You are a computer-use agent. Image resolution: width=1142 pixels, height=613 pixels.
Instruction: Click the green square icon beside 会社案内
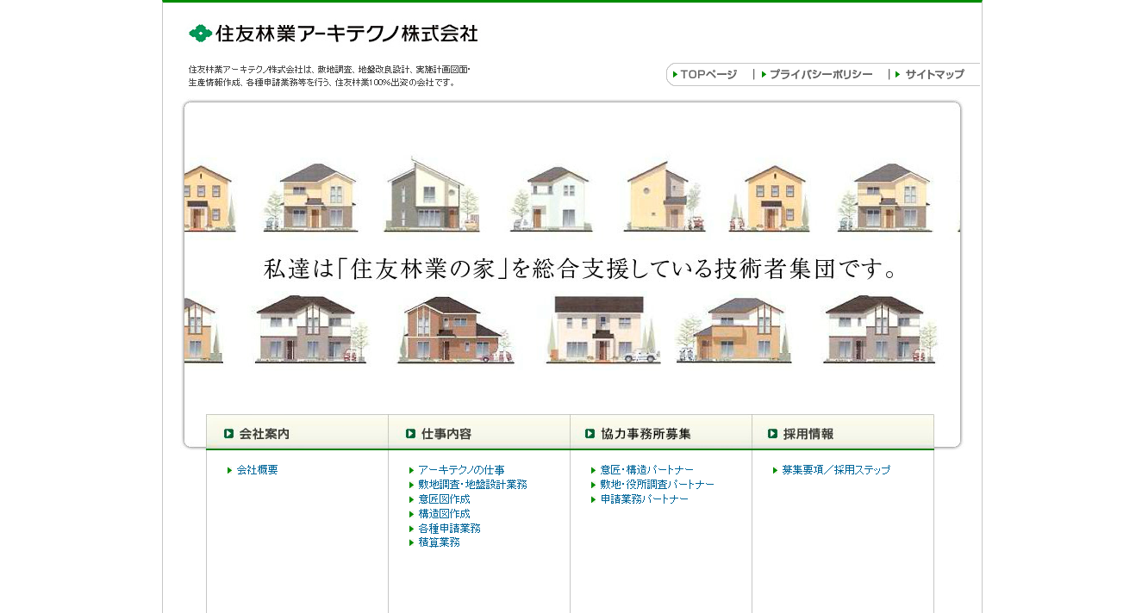pos(228,433)
